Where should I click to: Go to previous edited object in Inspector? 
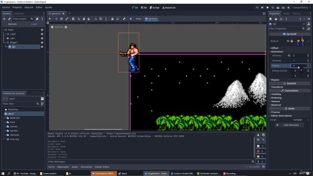tap(300, 19)
